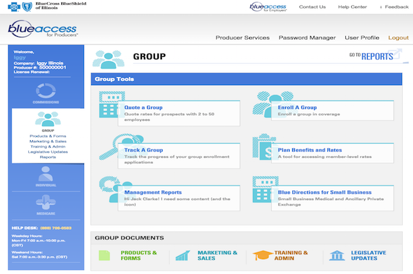
Task: Click the Marketing & Sales chart icon
Action: pyautogui.click(x=183, y=256)
